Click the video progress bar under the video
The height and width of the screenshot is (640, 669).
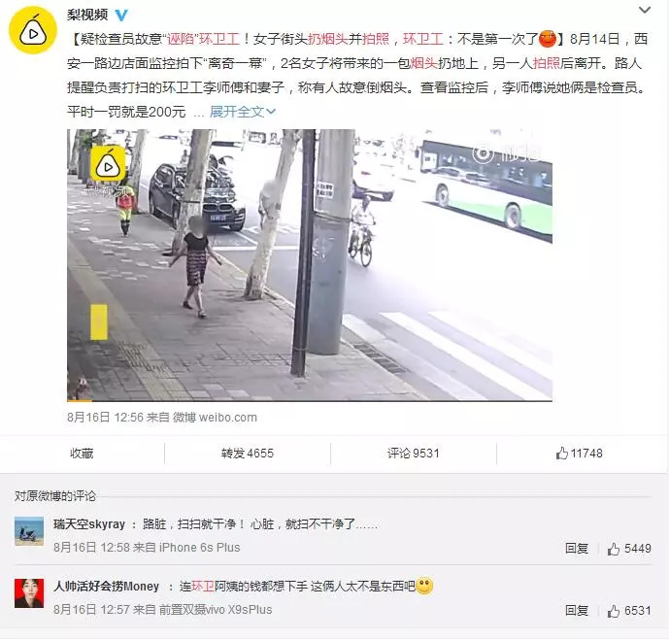[x=310, y=401]
